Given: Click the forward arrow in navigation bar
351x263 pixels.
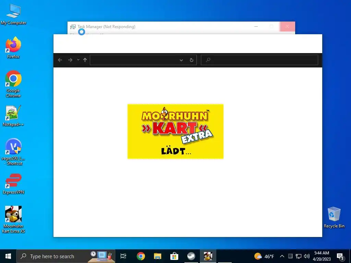Looking at the screenshot, I should [70, 60].
